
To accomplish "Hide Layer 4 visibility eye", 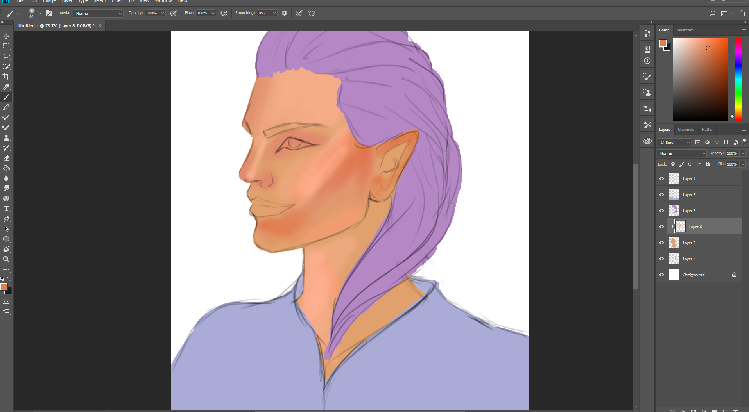I will click(x=662, y=259).
